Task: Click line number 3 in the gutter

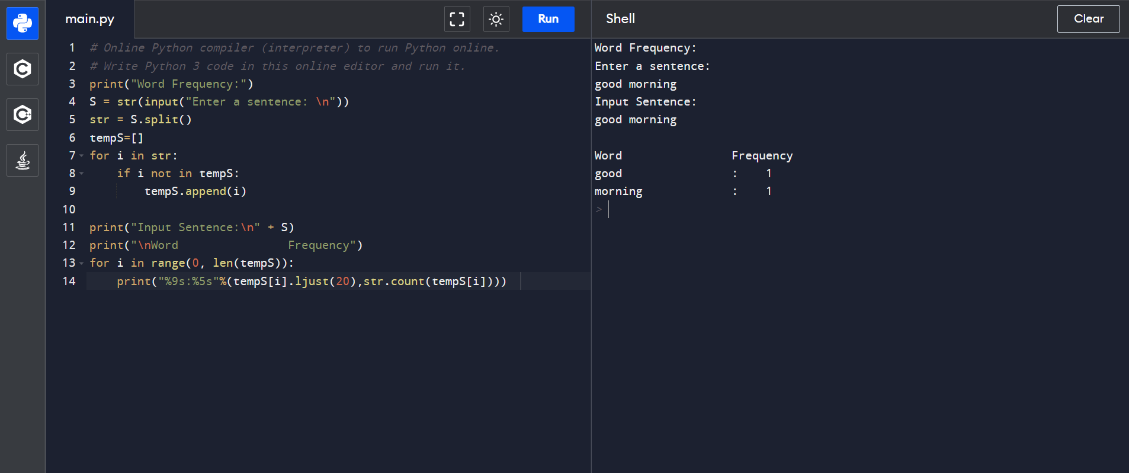Action: click(72, 84)
